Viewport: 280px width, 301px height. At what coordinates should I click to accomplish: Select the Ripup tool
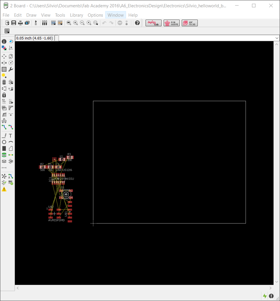(x=11, y=127)
